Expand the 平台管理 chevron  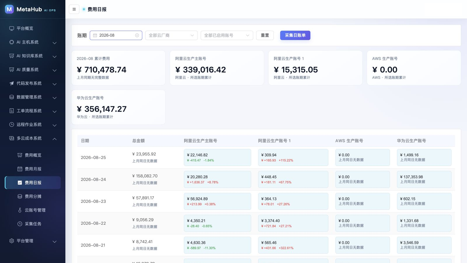tap(55, 241)
